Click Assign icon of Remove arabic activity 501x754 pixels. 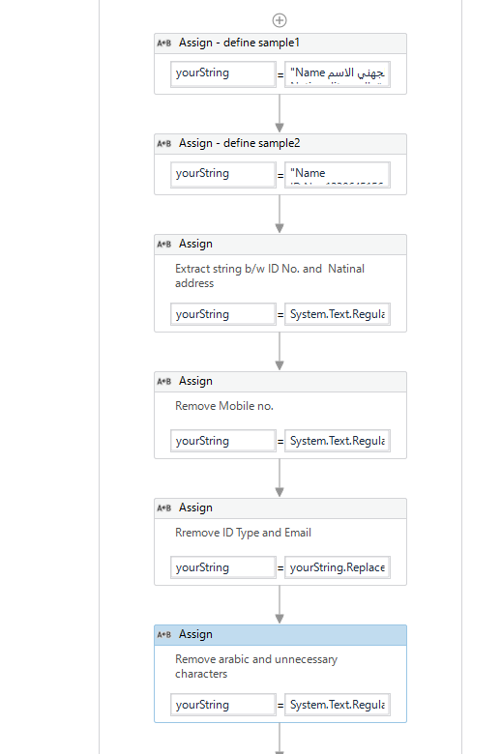(164, 635)
